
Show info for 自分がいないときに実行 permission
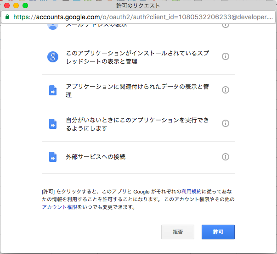click(226, 123)
